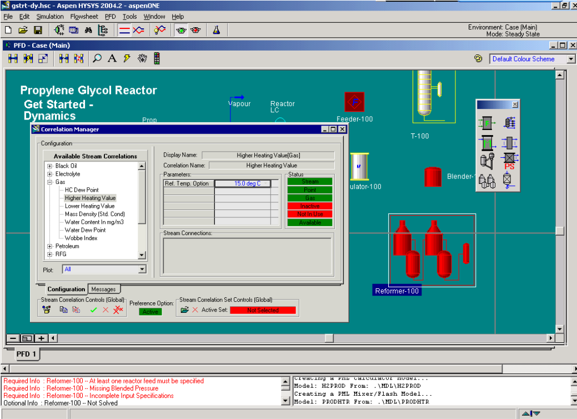Select the Add Text 'A' tool
Image resolution: width=577 pixels, height=419 pixels.
112,58
